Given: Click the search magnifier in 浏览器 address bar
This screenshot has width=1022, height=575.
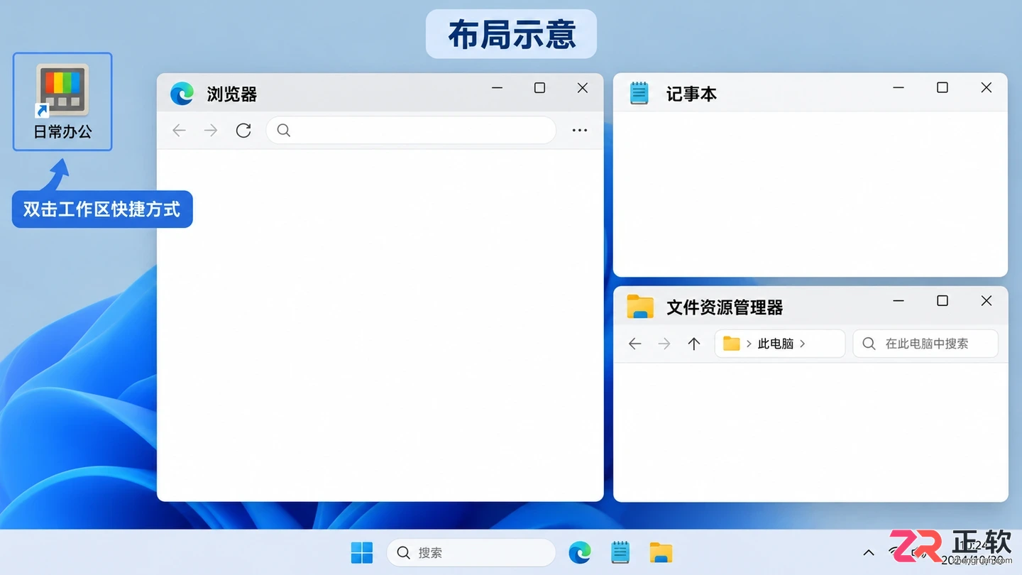Looking at the screenshot, I should click(x=283, y=130).
